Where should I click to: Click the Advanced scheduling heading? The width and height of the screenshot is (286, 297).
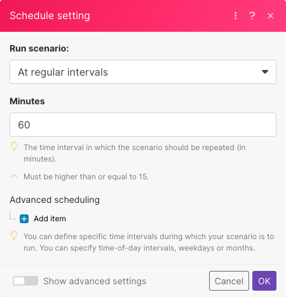55,200
